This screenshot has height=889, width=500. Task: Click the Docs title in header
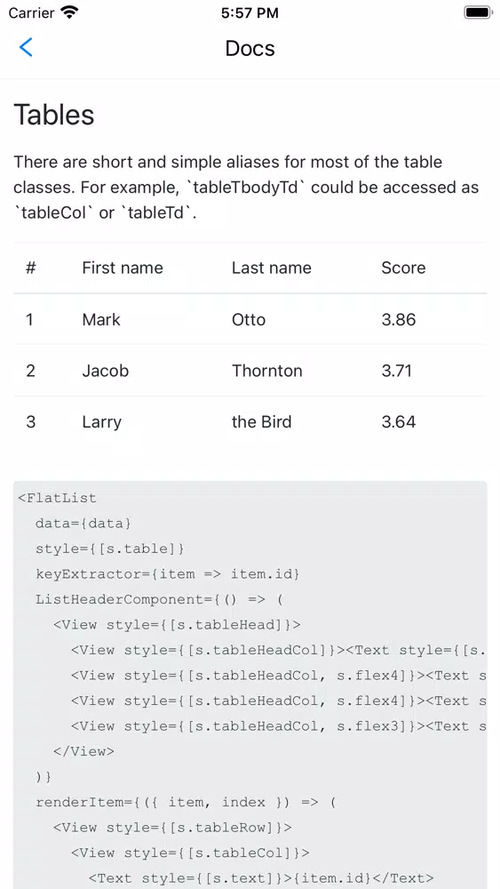coord(250,48)
